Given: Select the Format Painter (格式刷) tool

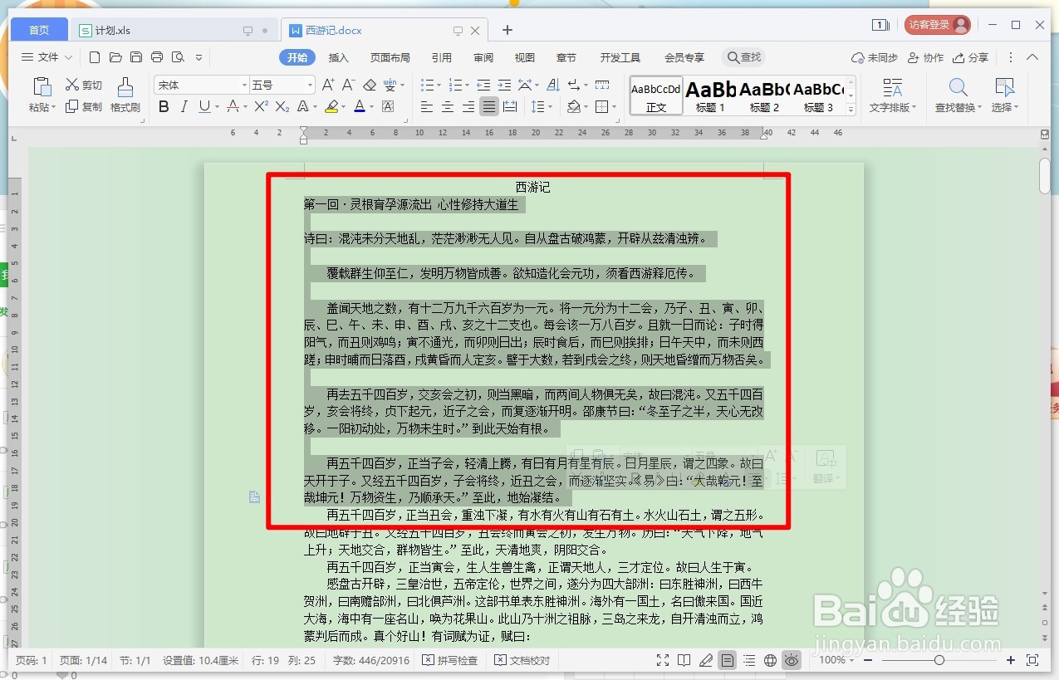Looking at the screenshot, I should pos(125,95).
